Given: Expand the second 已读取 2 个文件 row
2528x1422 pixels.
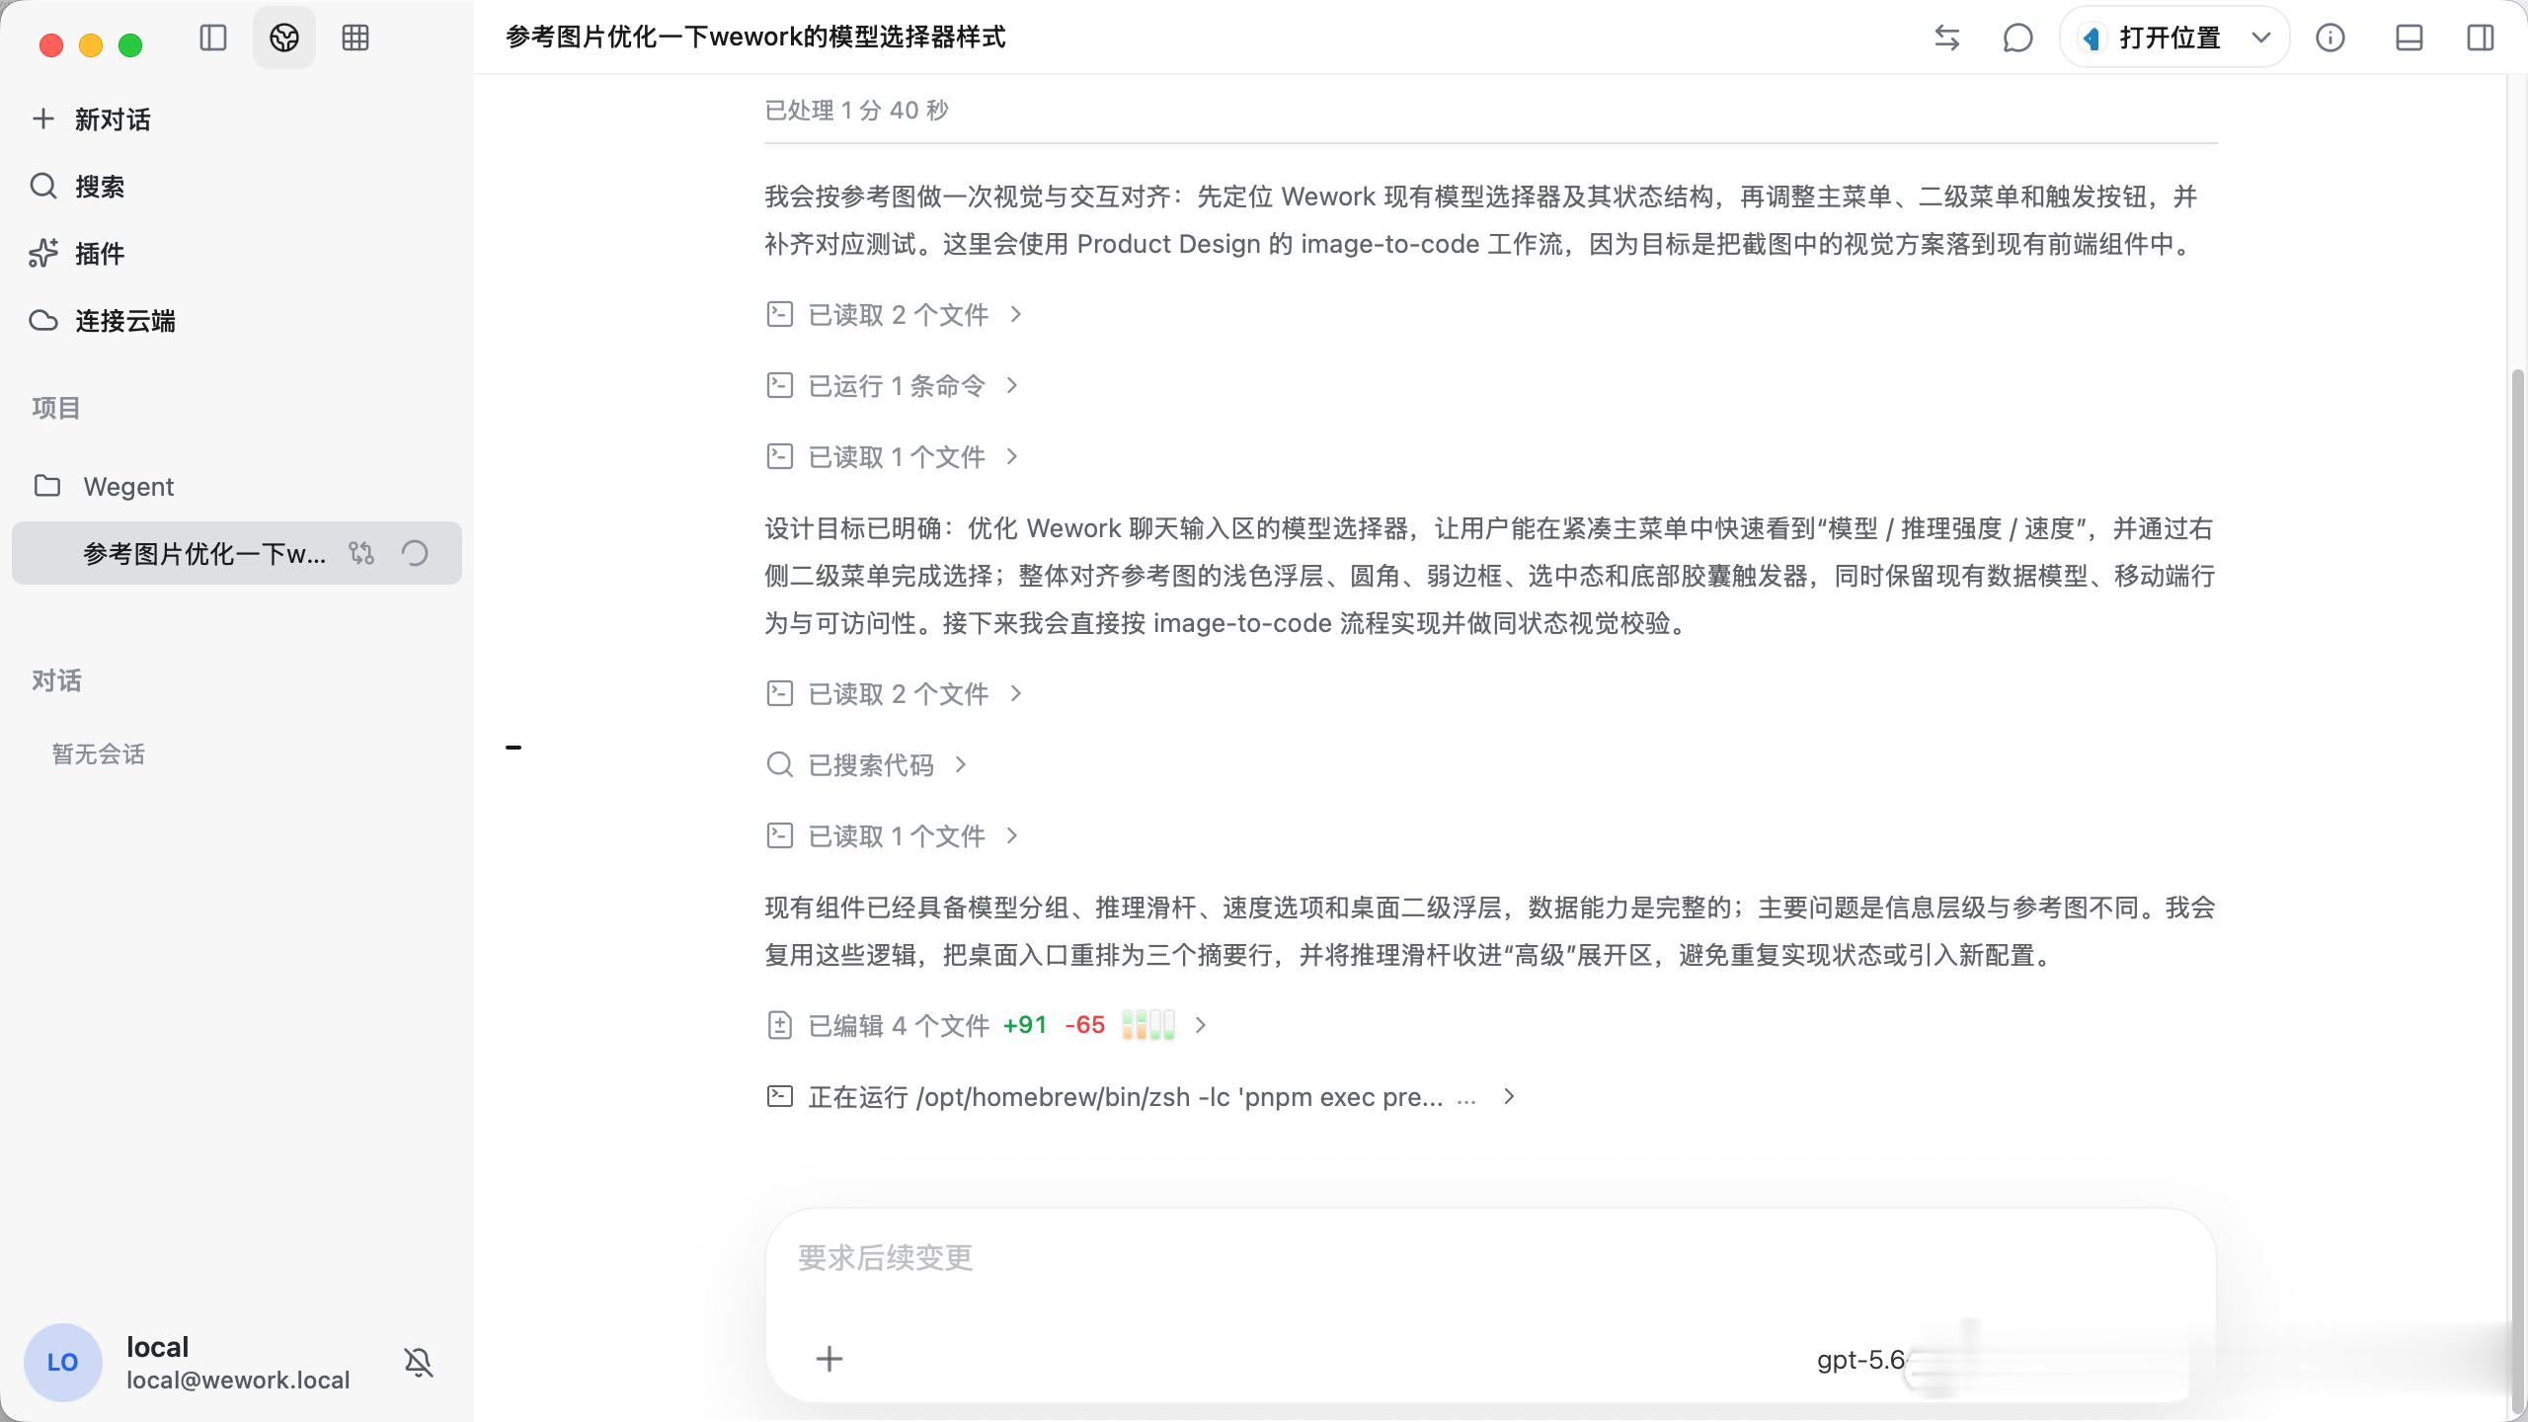Looking at the screenshot, I should [895, 693].
